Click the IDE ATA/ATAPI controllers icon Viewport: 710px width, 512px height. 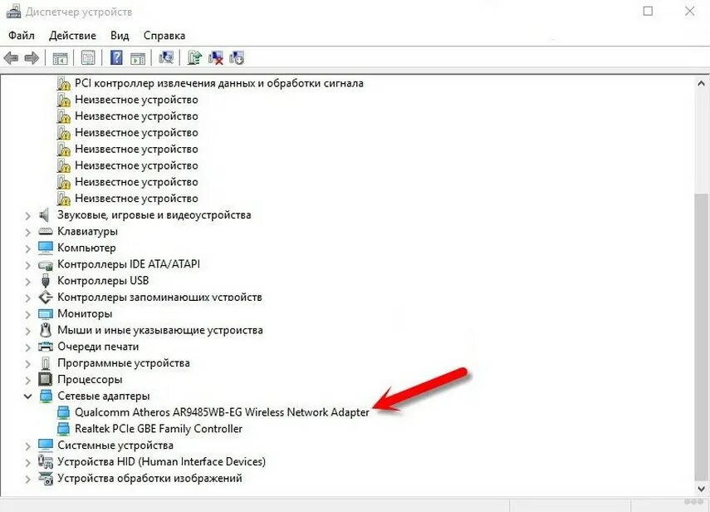(x=46, y=264)
